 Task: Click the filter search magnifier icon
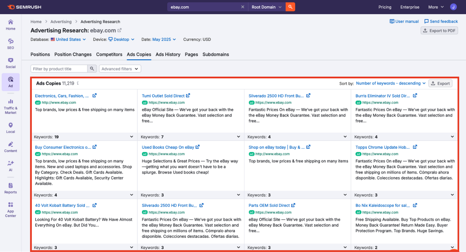(92, 69)
